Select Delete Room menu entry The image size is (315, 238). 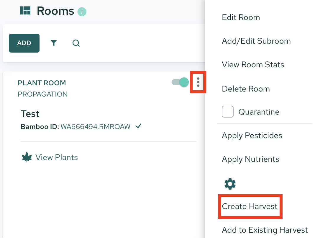tap(246, 89)
